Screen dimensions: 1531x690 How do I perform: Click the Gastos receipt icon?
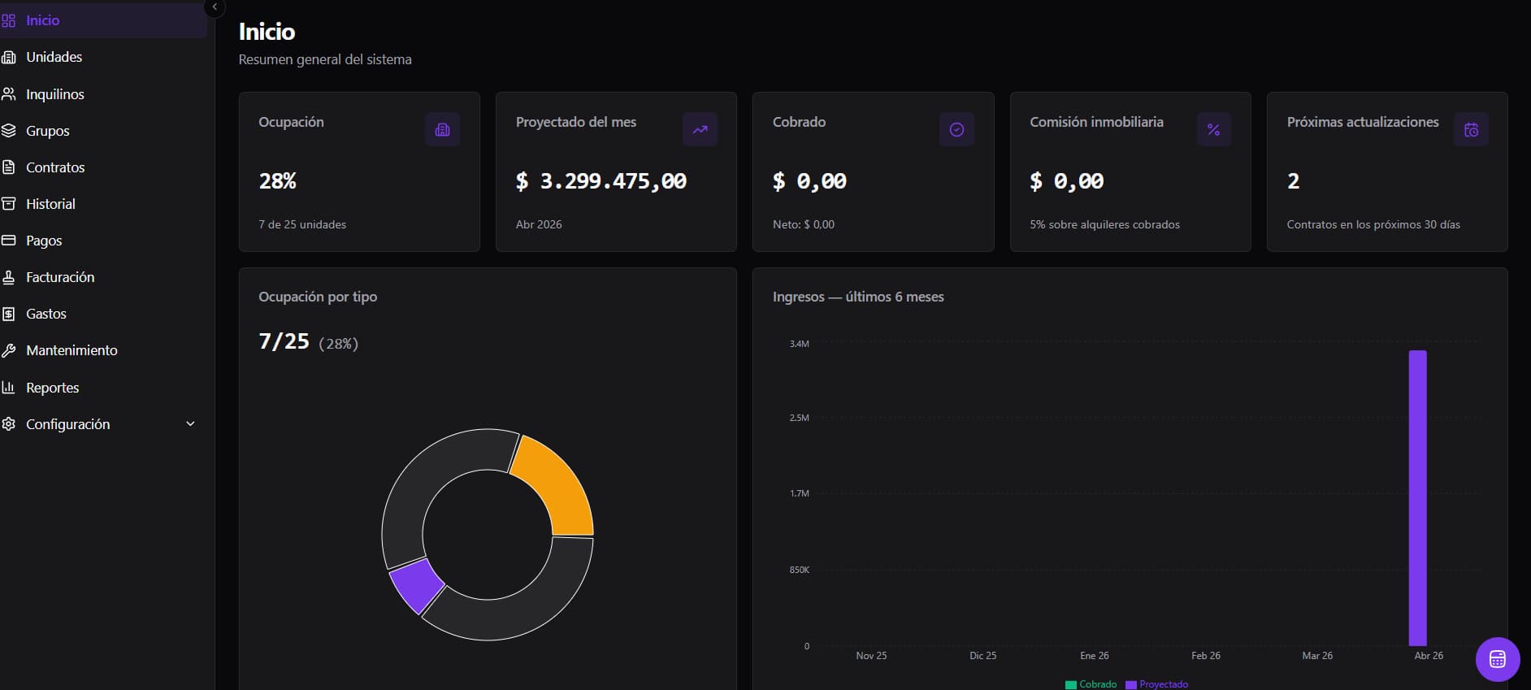pos(9,314)
